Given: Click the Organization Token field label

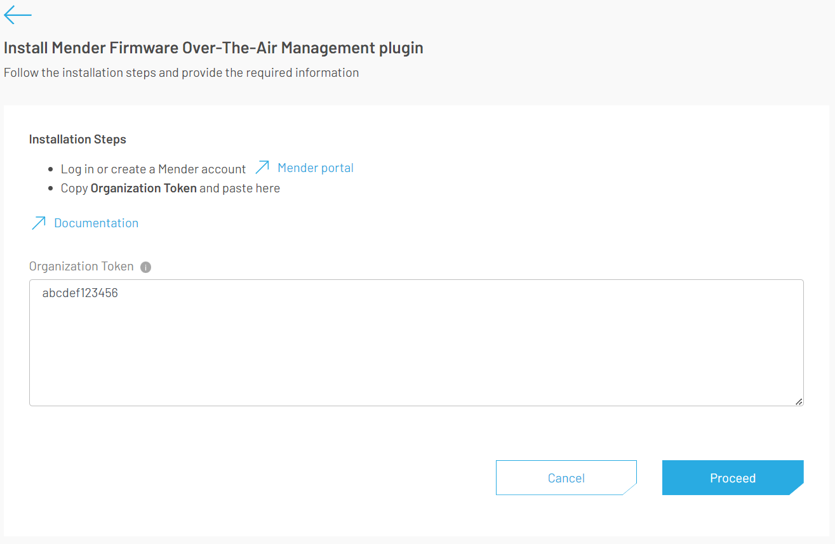Looking at the screenshot, I should pyautogui.click(x=81, y=266).
